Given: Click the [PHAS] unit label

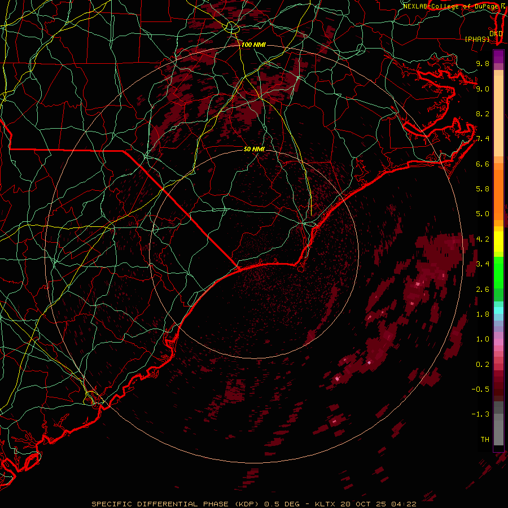Looking at the screenshot, I should [477, 39].
